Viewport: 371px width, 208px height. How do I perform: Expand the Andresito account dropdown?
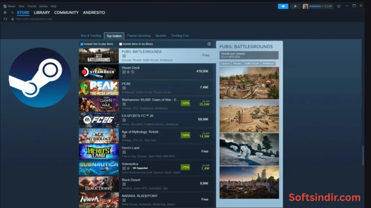[x=317, y=6]
